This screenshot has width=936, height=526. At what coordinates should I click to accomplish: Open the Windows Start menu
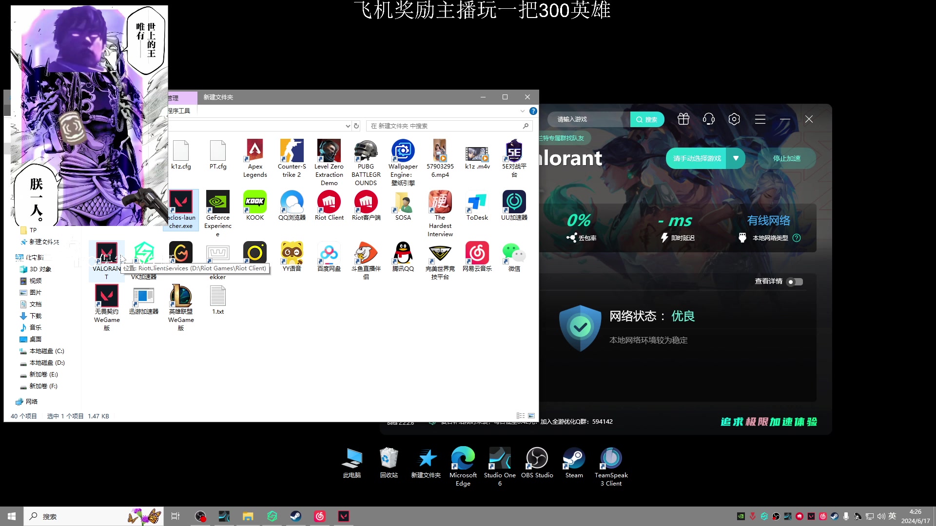click(x=12, y=516)
